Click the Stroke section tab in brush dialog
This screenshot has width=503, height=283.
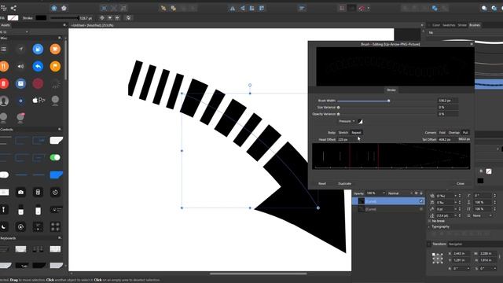[x=391, y=90]
